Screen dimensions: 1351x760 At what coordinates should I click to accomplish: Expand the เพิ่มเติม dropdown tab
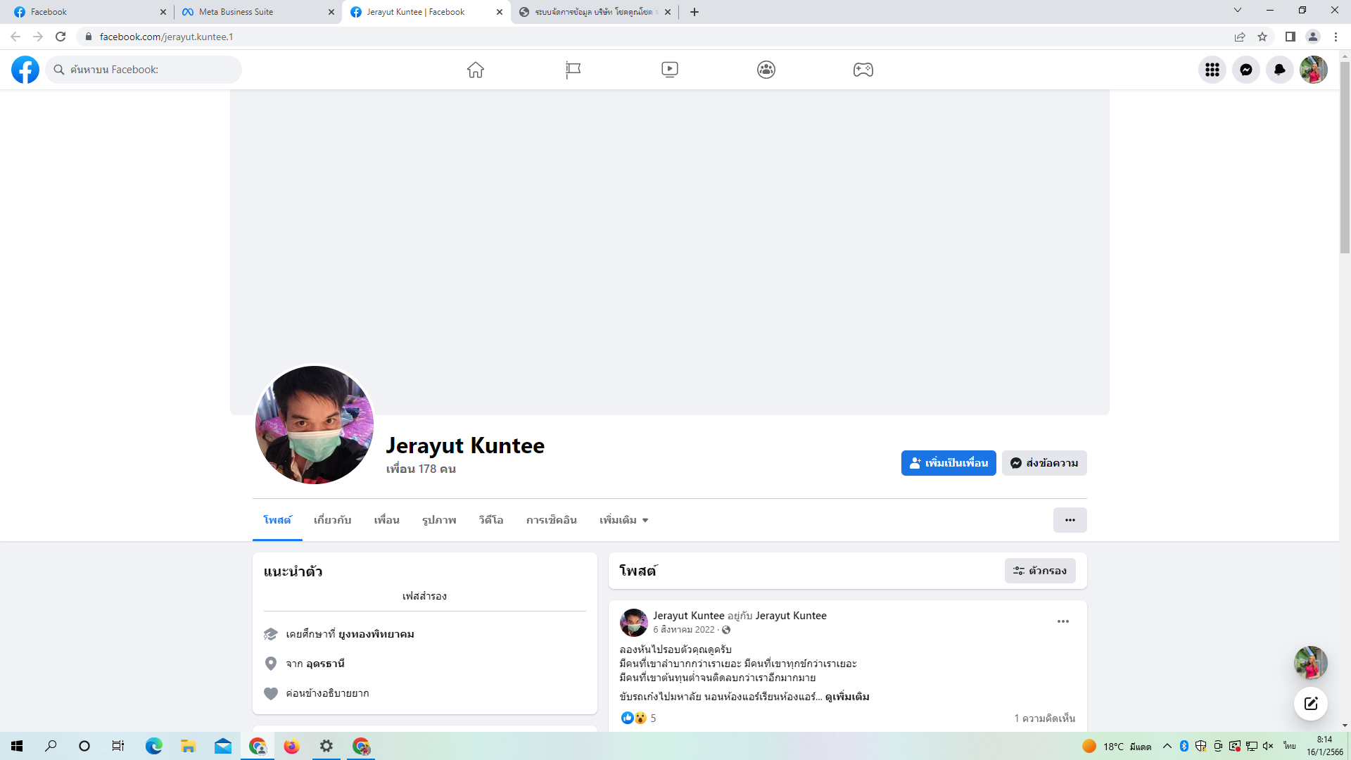point(623,520)
